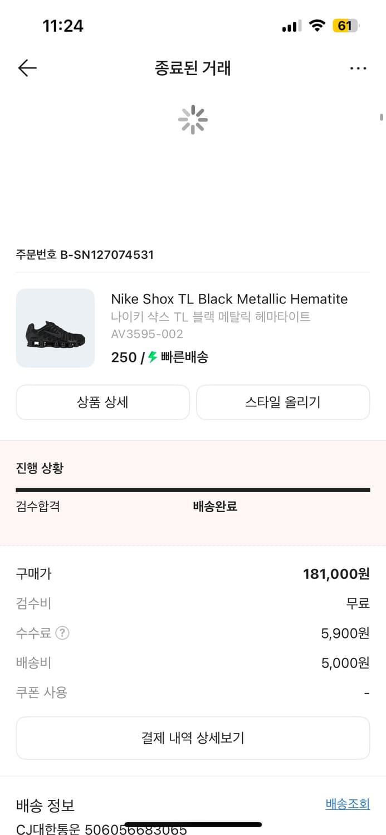
Task: Open 결제 내역 상세보기 payment details
Action: tap(193, 738)
